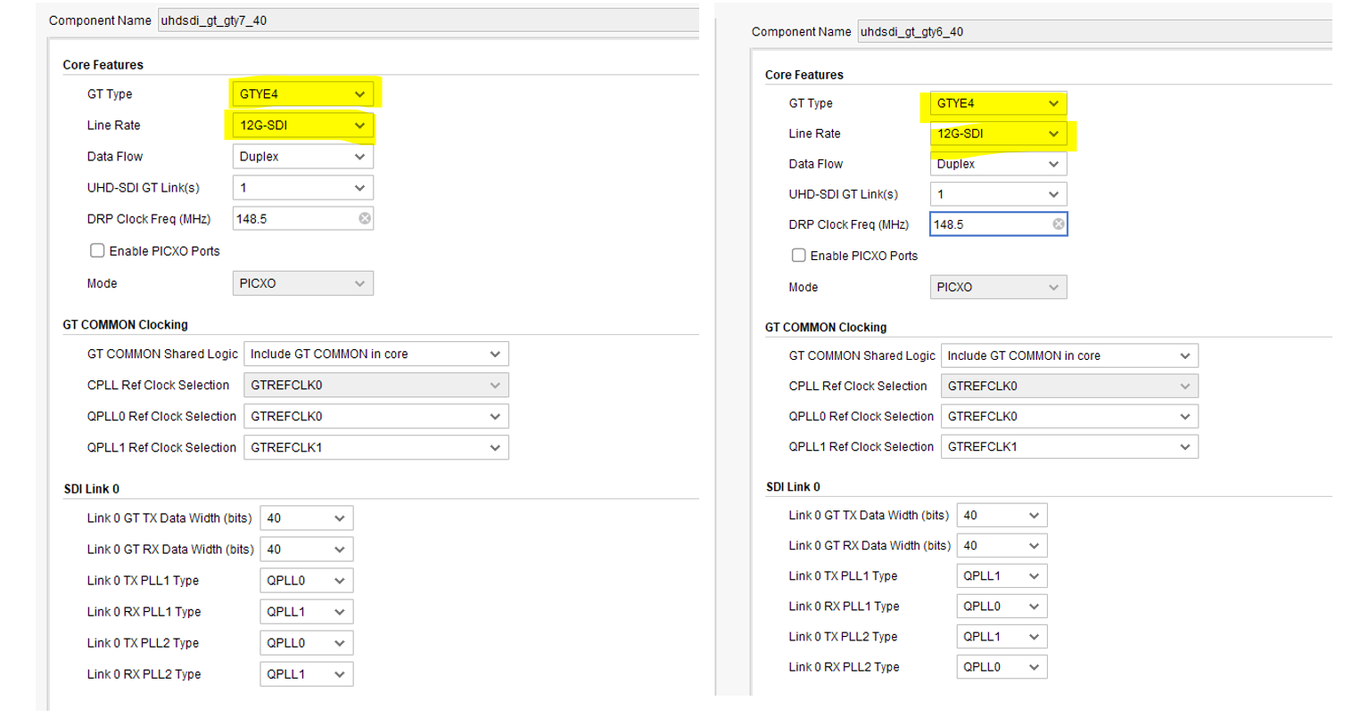Click right Component Name field uhdsdi_gt_gty6_40
This screenshot has width=1352, height=717.
[x=1092, y=32]
